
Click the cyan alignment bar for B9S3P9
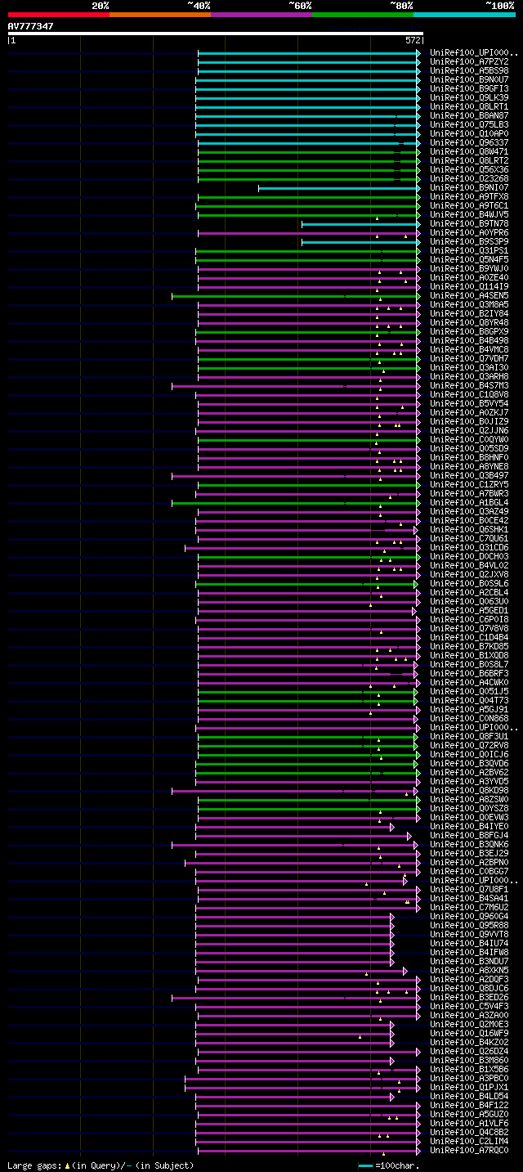coord(360,242)
